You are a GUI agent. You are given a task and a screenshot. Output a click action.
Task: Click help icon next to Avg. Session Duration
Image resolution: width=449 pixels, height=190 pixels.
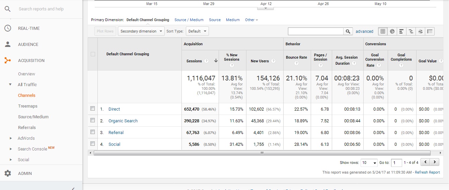354,63
